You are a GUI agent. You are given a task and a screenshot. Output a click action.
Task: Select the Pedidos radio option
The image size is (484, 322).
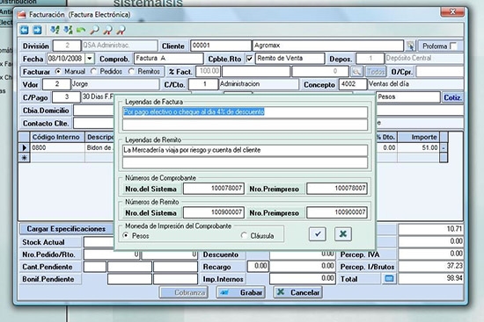pos(93,71)
